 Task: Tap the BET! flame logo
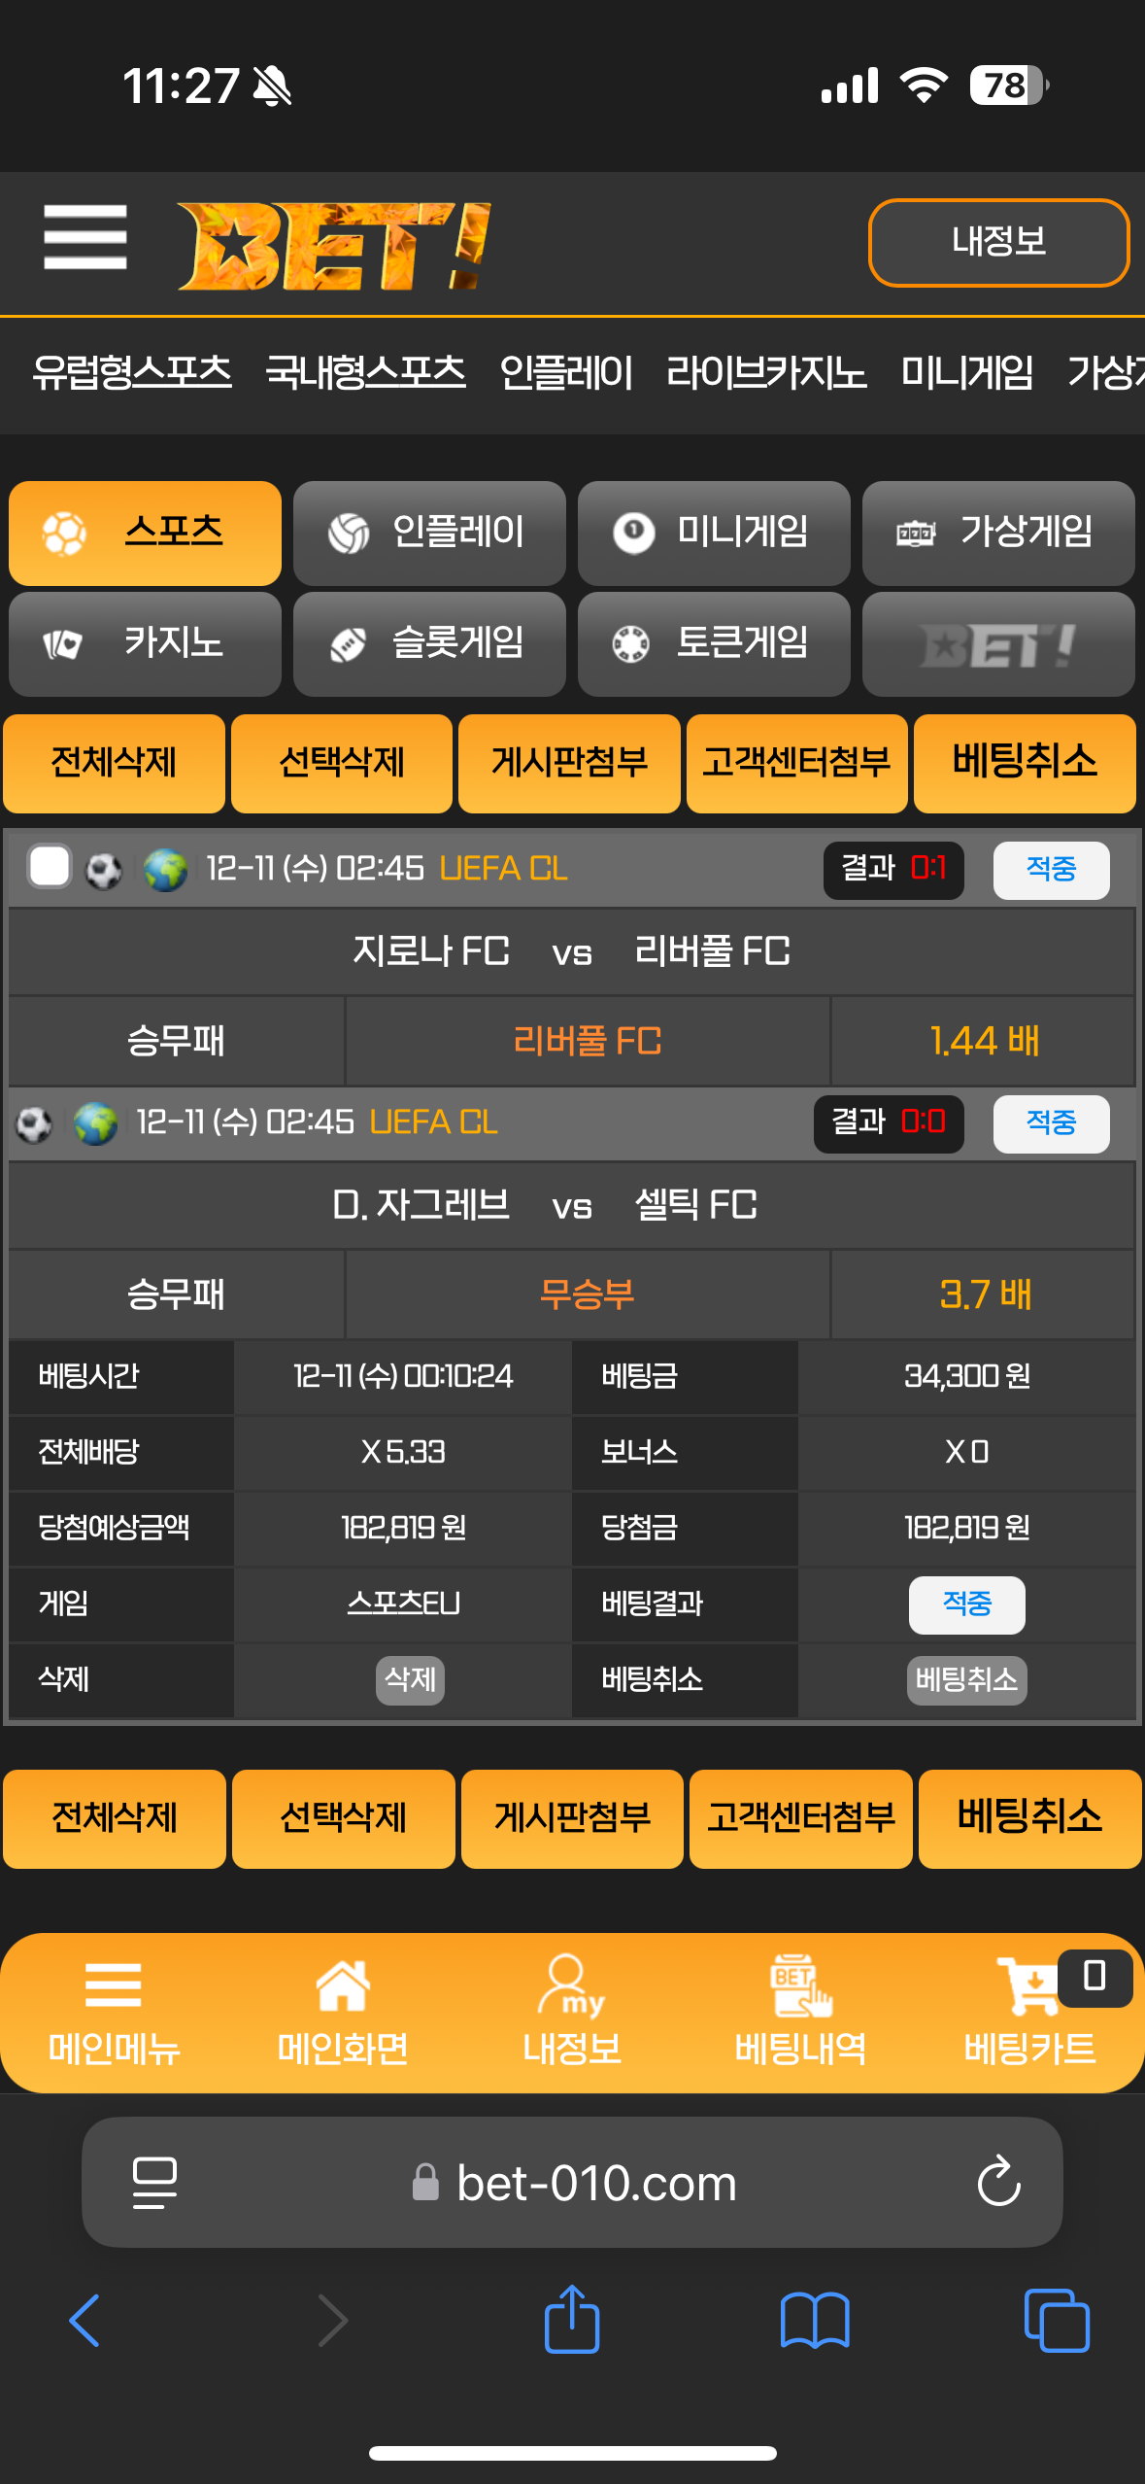coord(334,246)
